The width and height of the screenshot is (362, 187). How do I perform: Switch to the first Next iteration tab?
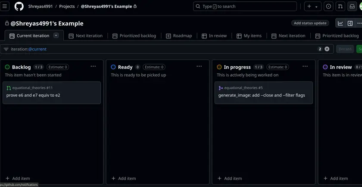86,36
